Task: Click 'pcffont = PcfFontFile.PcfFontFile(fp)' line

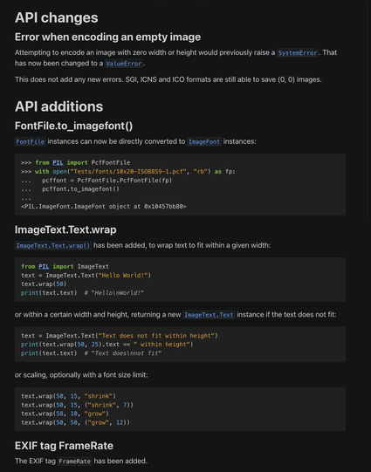Action: (x=106, y=181)
